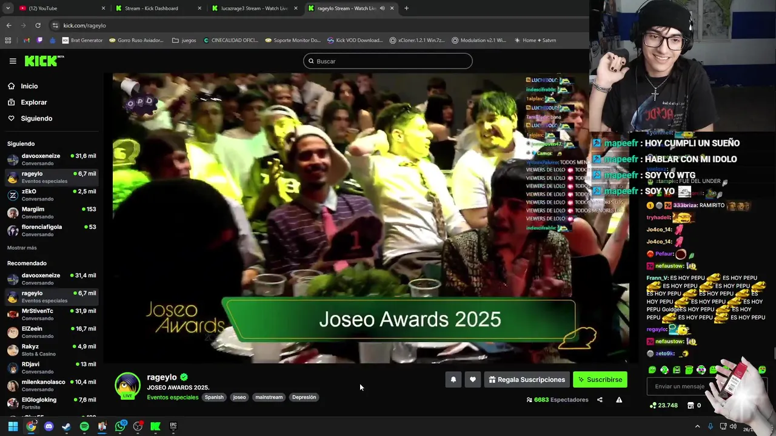
Task: Open Discord from taskbar
Action: click(49, 426)
